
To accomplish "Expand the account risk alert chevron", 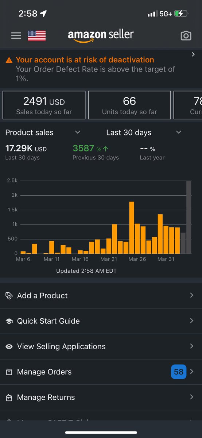I will click(193, 54).
